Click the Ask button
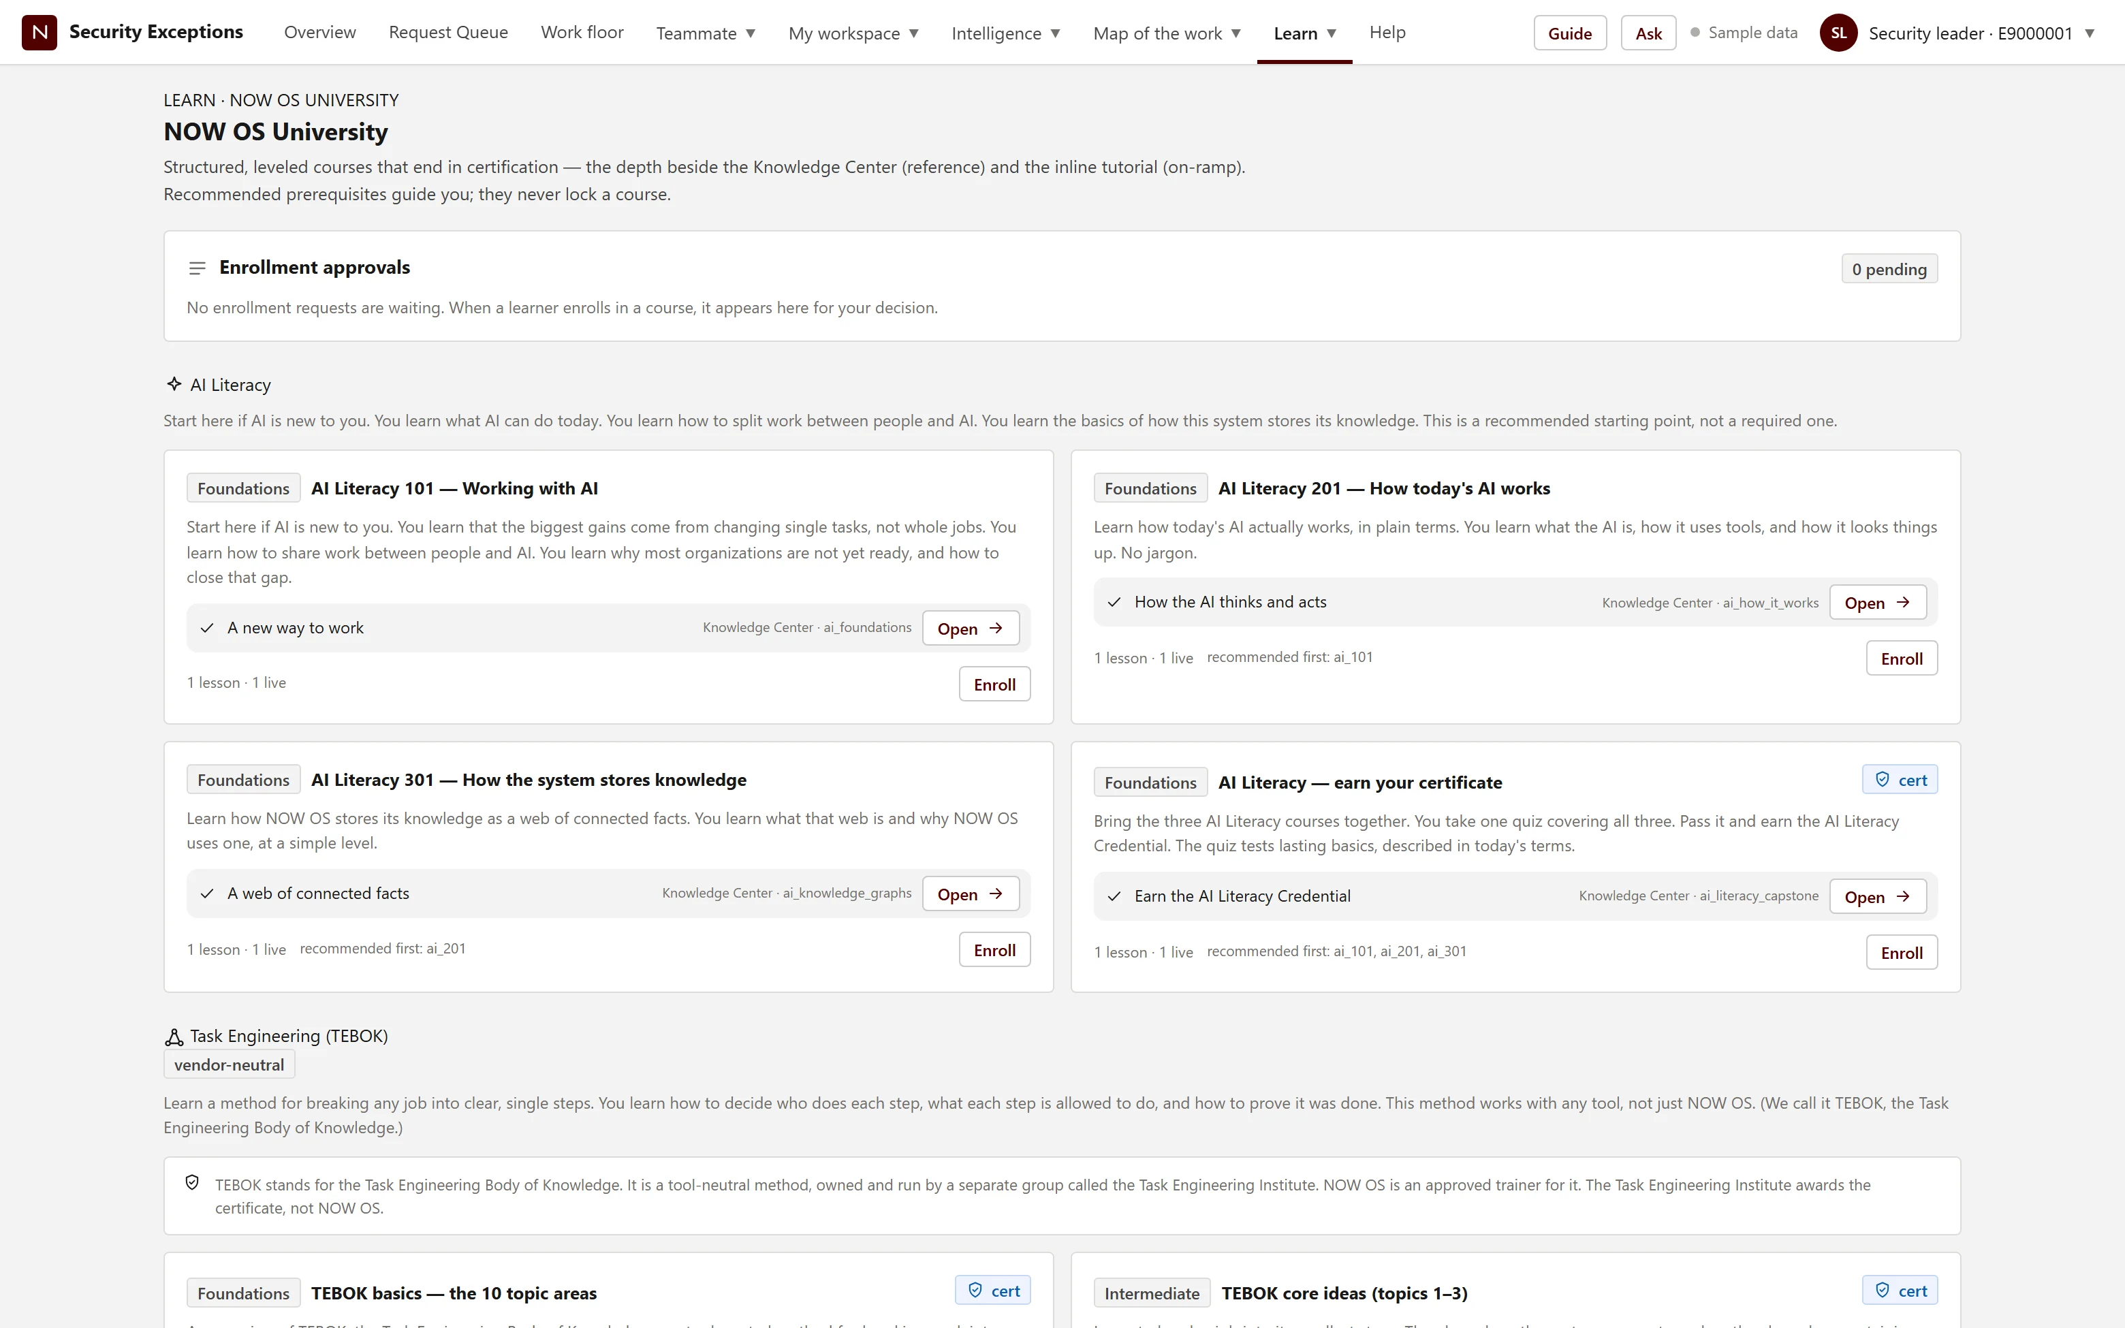The width and height of the screenshot is (2125, 1328). (1648, 33)
